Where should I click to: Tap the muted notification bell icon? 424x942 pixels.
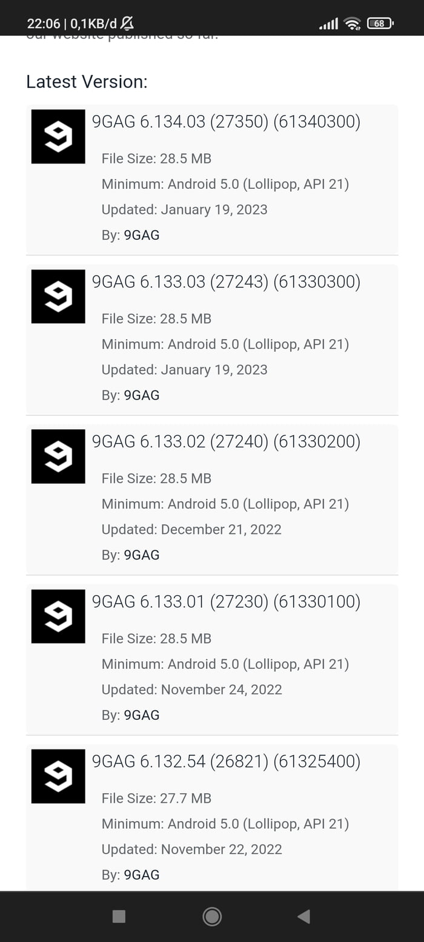(127, 24)
